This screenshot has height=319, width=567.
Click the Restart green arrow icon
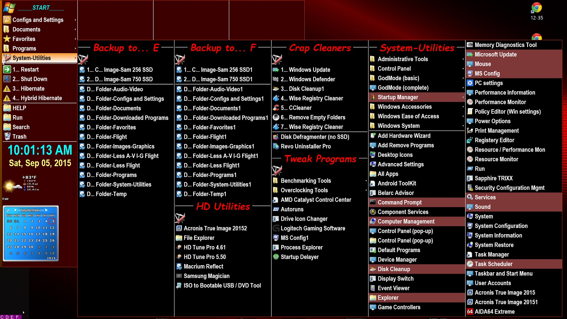(x=7, y=69)
